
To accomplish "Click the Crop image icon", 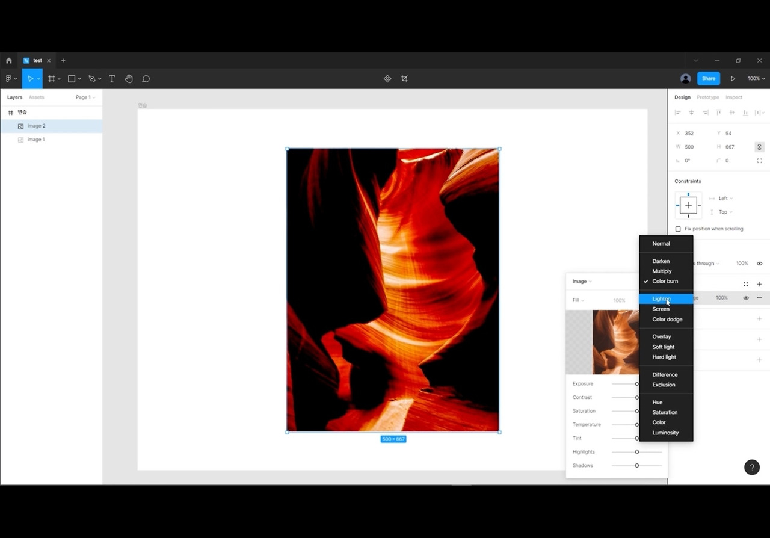I will (x=404, y=79).
